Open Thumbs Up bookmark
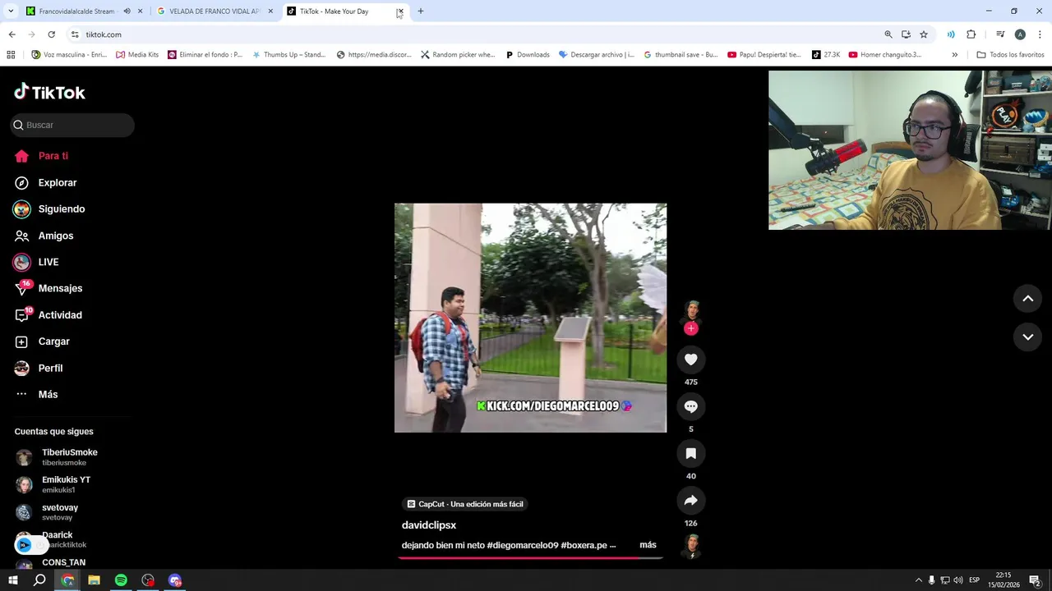The image size is (1052, 591). tap(288, 55)
